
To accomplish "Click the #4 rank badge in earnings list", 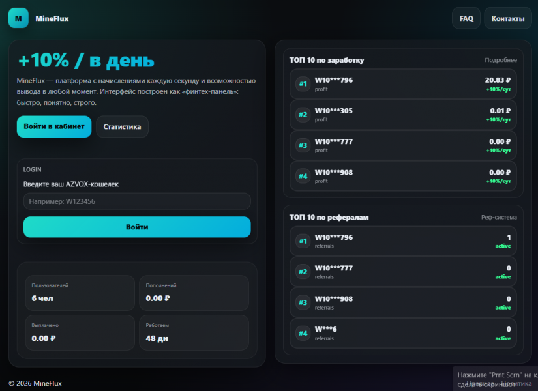I will tap(303, 176).
